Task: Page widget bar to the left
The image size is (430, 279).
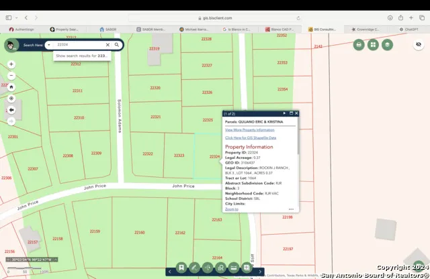Action: 170,272
